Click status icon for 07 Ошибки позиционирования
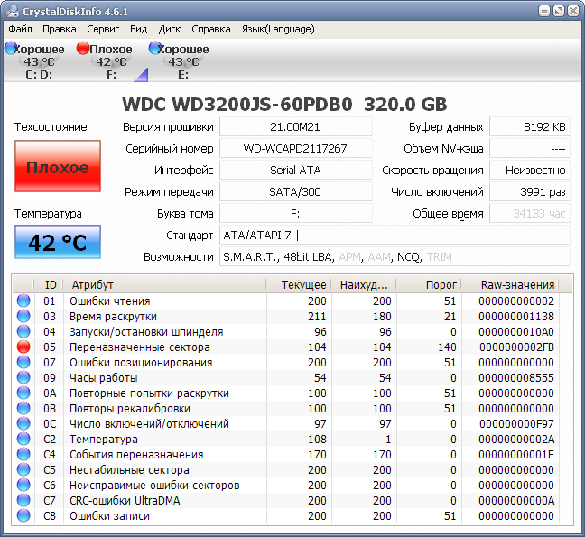Screen dimensions: 585x537 coord(23,362)
